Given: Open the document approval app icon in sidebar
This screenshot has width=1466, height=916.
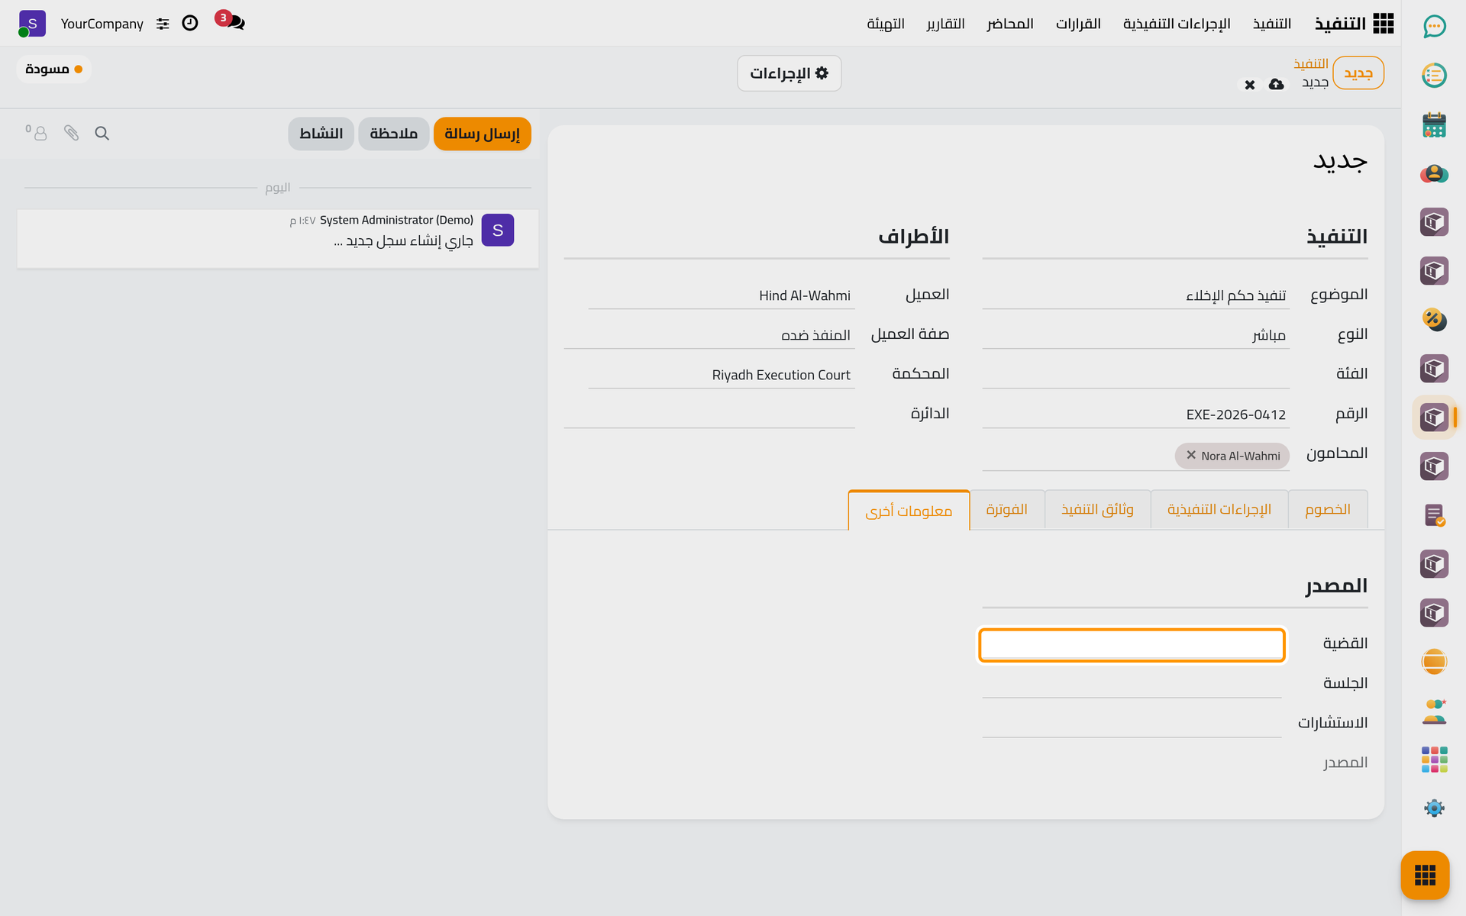Looking at the screenshot, I should (x=1434, y=515).
